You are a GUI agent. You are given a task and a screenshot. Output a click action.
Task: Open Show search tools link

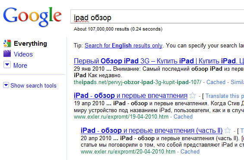33,85
